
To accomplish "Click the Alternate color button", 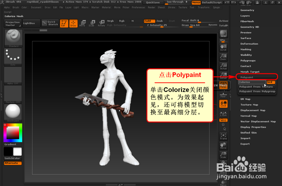I will tap(13, 163).
